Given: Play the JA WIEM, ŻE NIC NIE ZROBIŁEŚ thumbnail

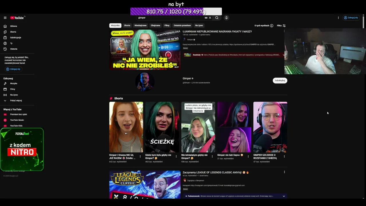Looking at the screenshot, I should (145, 49).
